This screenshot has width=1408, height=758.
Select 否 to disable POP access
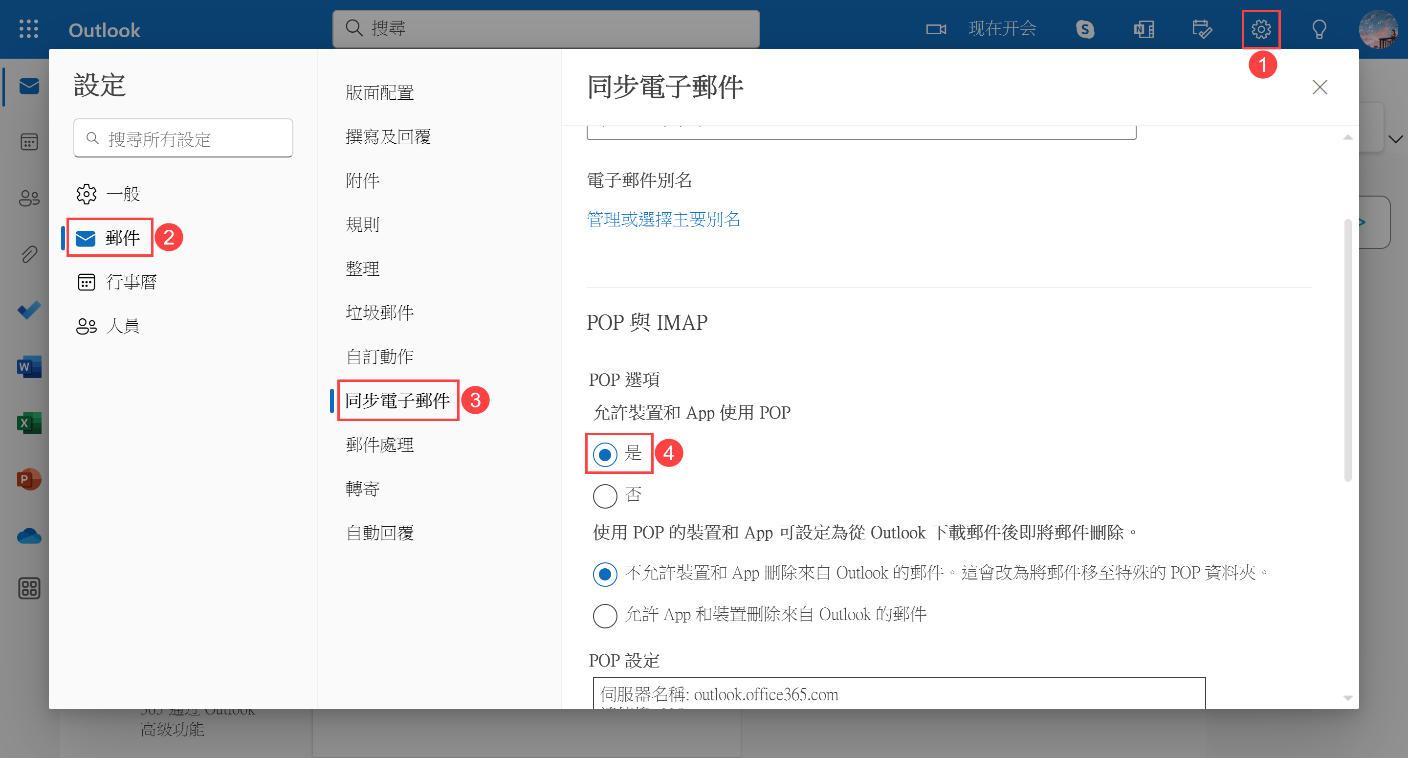click(x=605, y=495)
